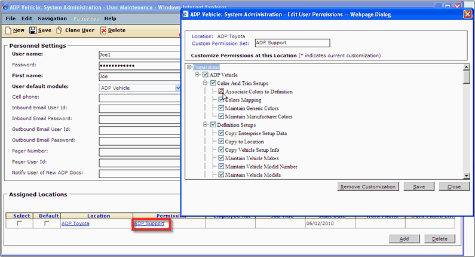Image resolution: width=475 pixels, height=257 pixels.
Task: Click the Delete red X icon
Action: pyautogui.click(x=103, y=30)
